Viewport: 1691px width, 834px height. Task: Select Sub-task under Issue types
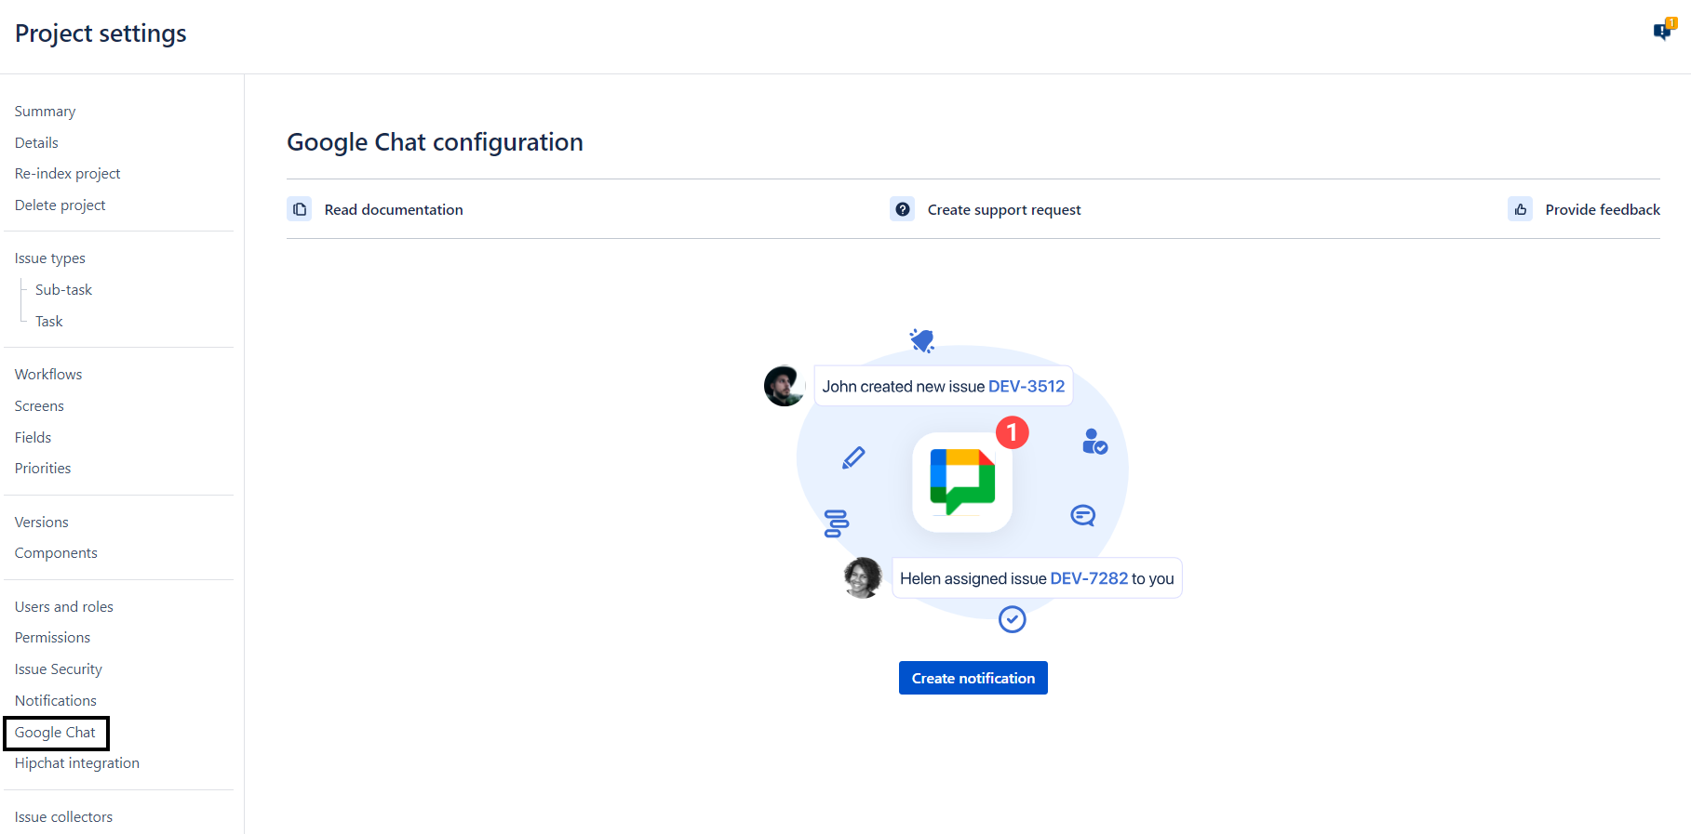(63, 290)
